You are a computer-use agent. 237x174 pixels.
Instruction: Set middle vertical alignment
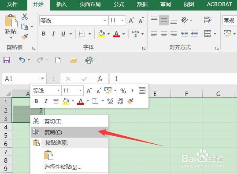click(x=164, y=20)
